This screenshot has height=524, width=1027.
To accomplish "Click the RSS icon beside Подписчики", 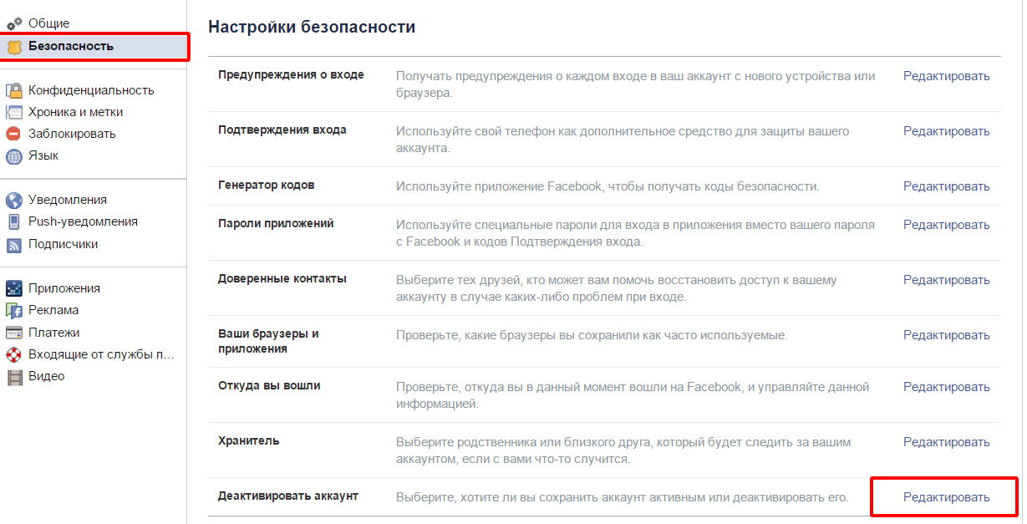I will click(x=14, y=244).
